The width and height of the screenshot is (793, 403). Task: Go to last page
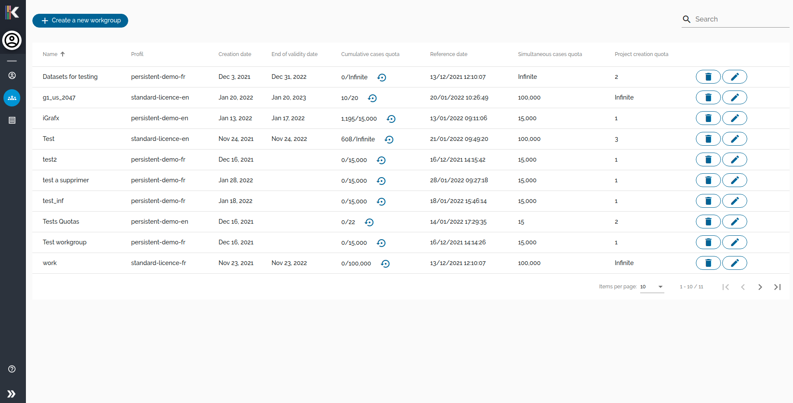point(777,287)
